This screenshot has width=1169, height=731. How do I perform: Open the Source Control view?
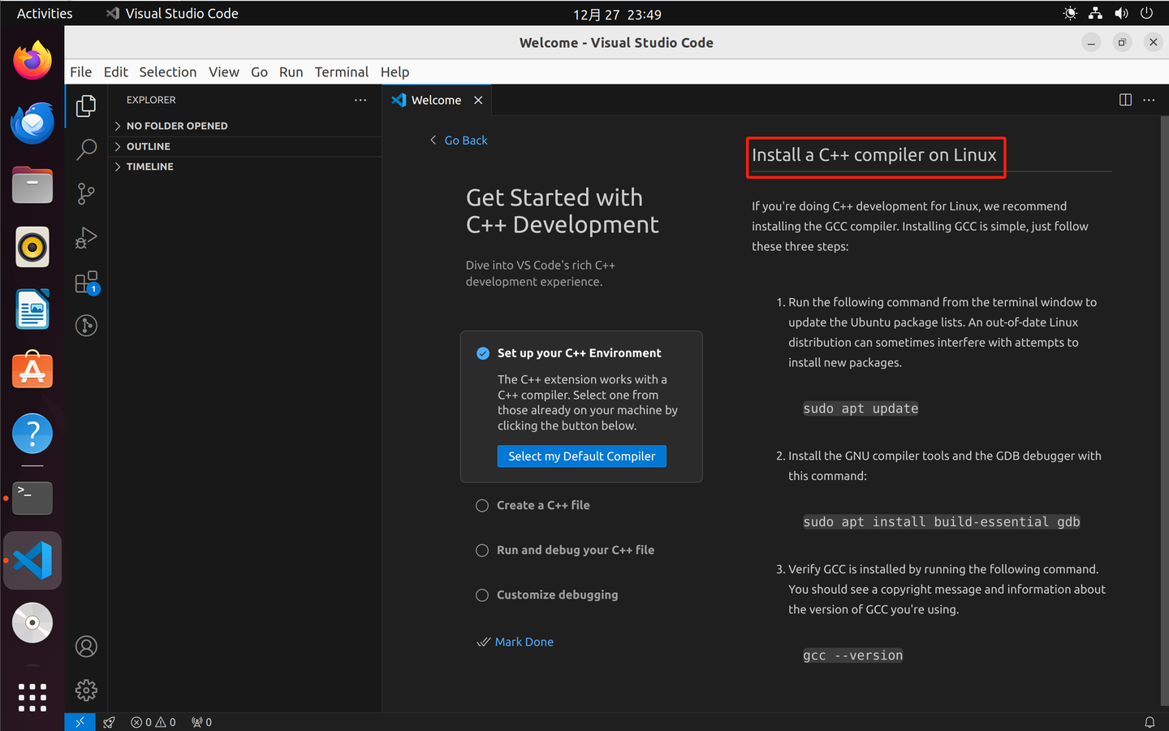point(86,193)
